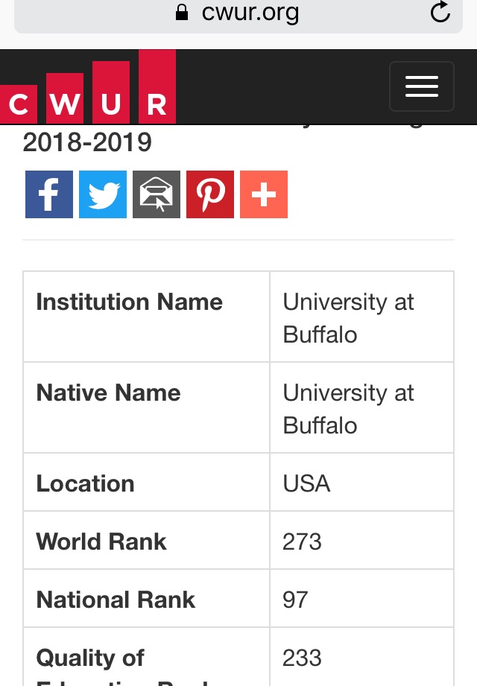This screenshot has height=686, width=477.
Task: Select the Native Name label cell
Action: point(147,407)
